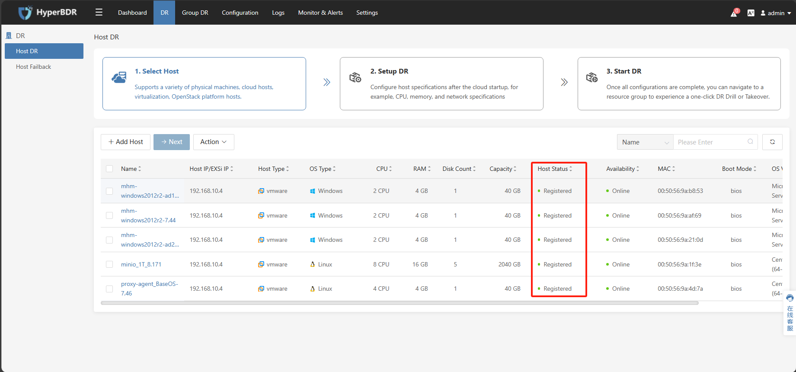Open the mhm-windows2012r2-7.44 host link
The height and width of the screenshot is (372, 796).
pyautogui.click(x=148, y=215)
